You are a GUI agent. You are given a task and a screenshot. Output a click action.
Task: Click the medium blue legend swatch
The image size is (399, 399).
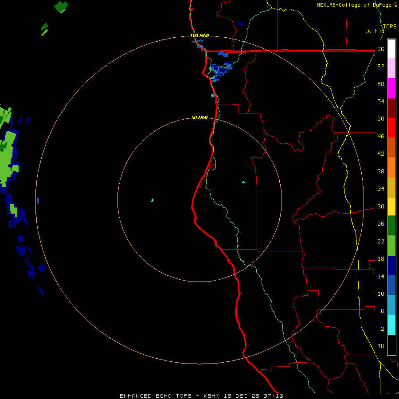click(x=391, y=285)
